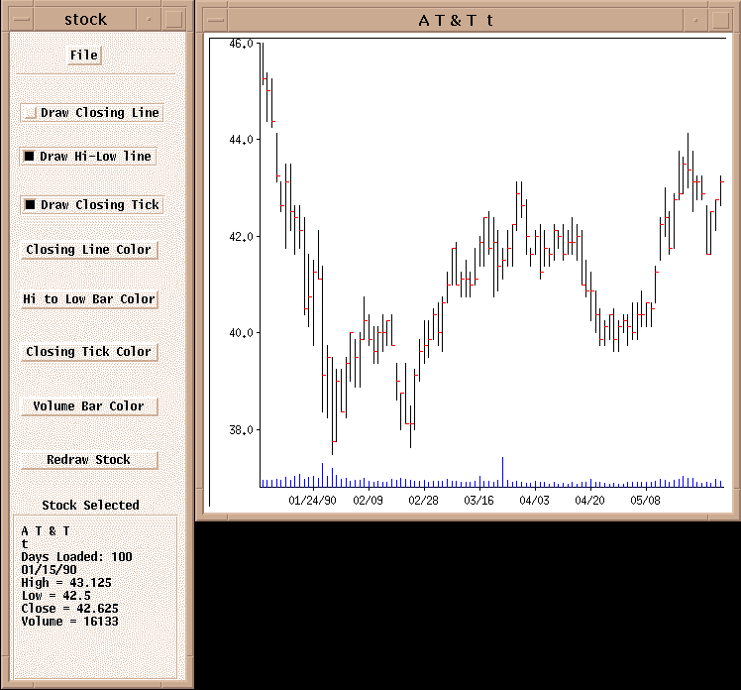741x690 pixels.
Task: Click the A T & T t title bar
Action: coord(456,19)
